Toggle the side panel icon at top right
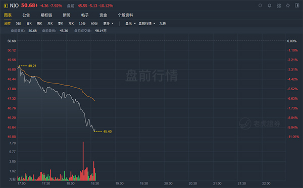303x188 pixels. (297, 6)
